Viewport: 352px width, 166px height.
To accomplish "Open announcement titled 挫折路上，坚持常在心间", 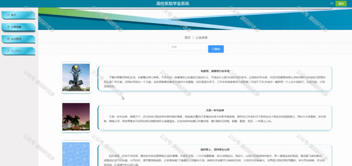I will click(x=215, y=150).
